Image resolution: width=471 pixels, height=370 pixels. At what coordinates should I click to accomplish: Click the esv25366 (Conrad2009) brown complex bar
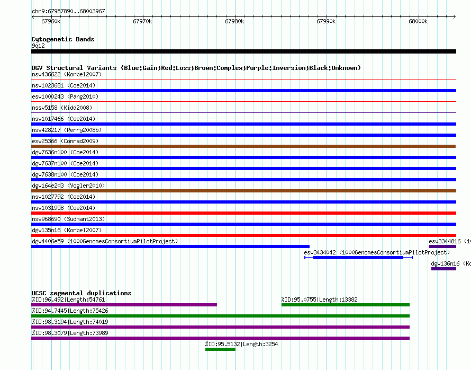[x=243, y=146]
